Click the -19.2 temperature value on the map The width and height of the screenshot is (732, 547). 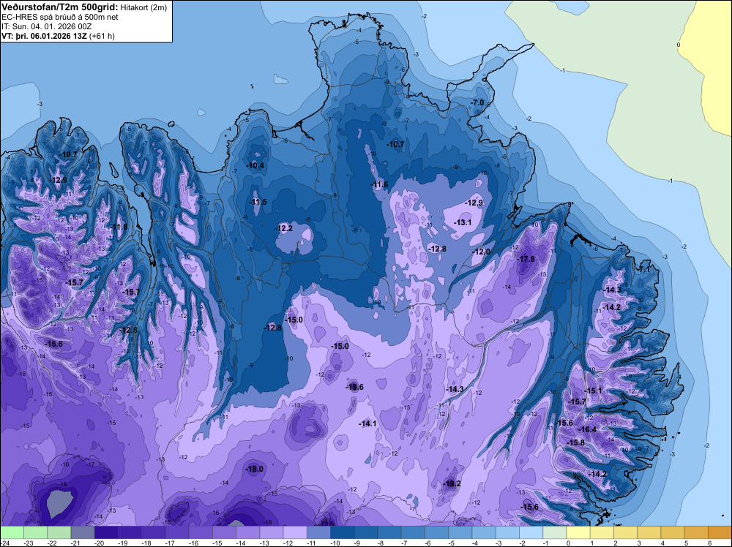(x=452, y=483)
